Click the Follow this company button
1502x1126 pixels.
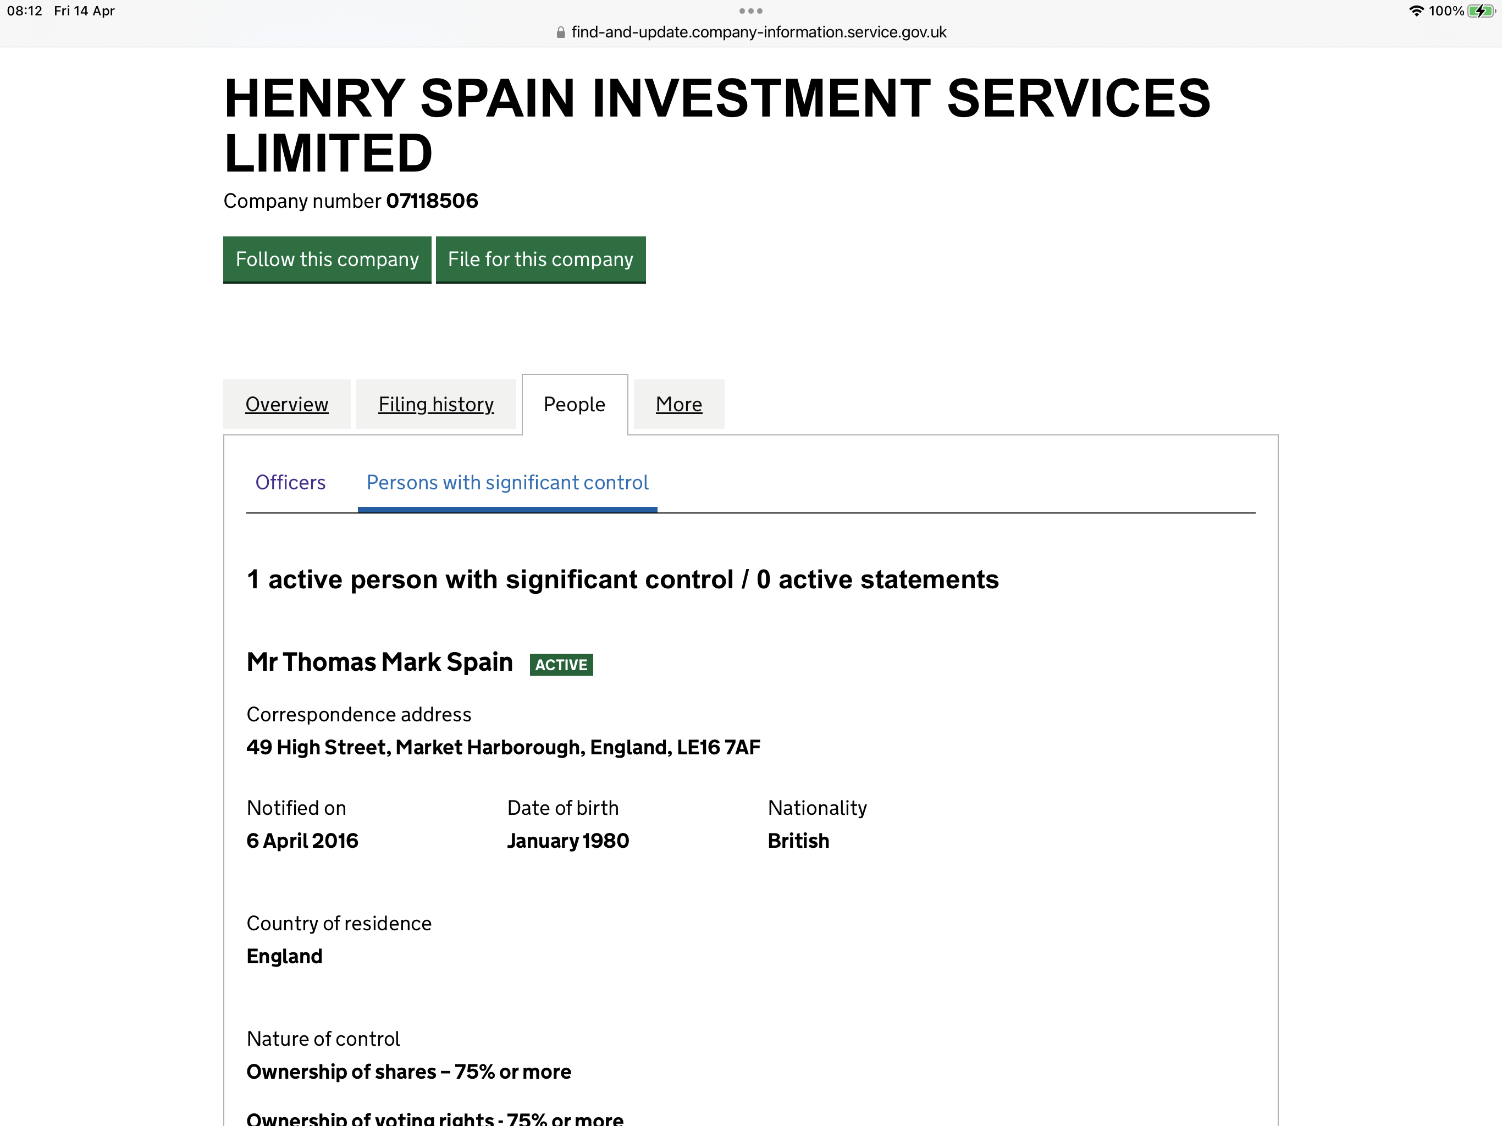(x=327, y=260)
